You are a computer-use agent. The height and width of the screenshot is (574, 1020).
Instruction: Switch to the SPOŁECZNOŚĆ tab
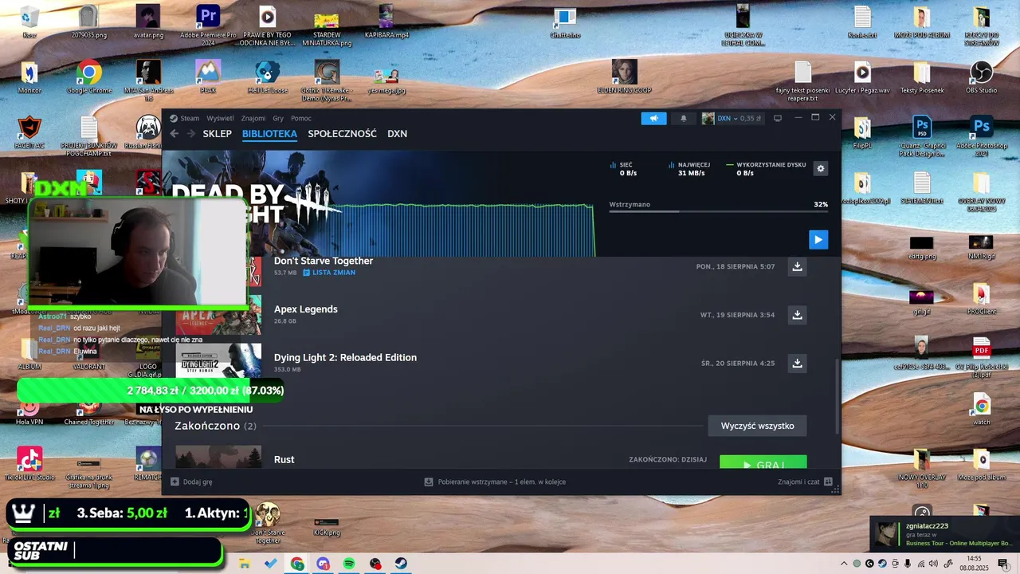[x=342, y=134]
